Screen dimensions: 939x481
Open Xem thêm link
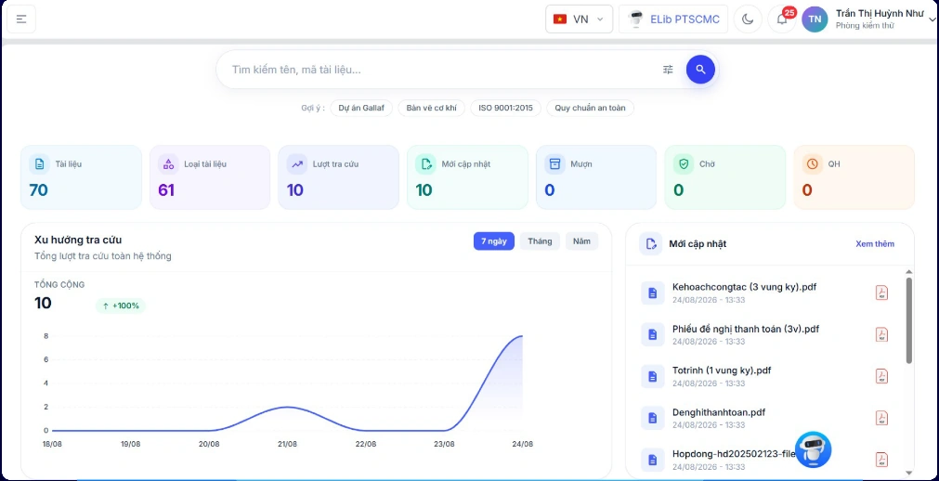click(x=875, y=244)
